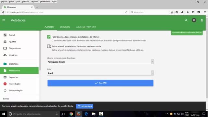Screen dimensions: 208x117
Task: Open Task View on the taskbar
Action: tap(63, 114)
